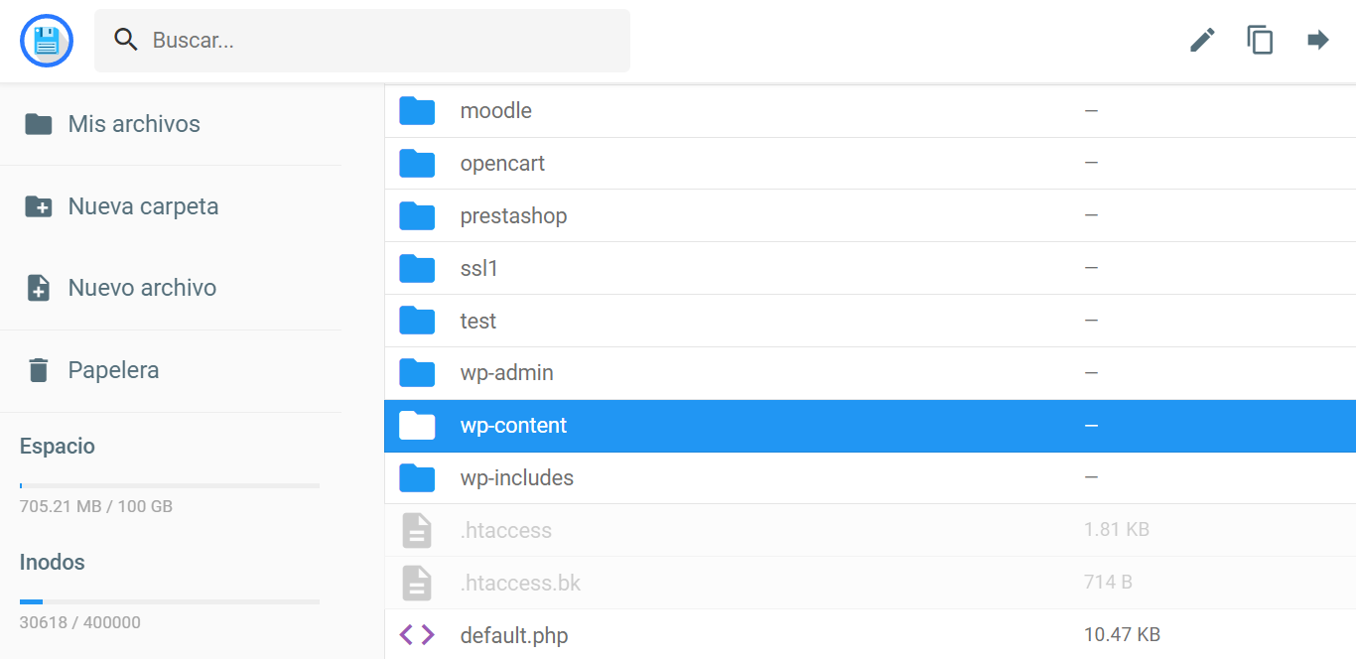Click the copy files icon
Image resolution: width=1356 pixels, height=659 pixels.
pyautogui.click(x=1259, y=40)
